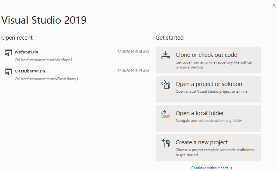This screenshot has width=277, height=171.
Task: Close the Visual Studio 2019 start window
Action: pyautogui.click(x=274, y=5)
